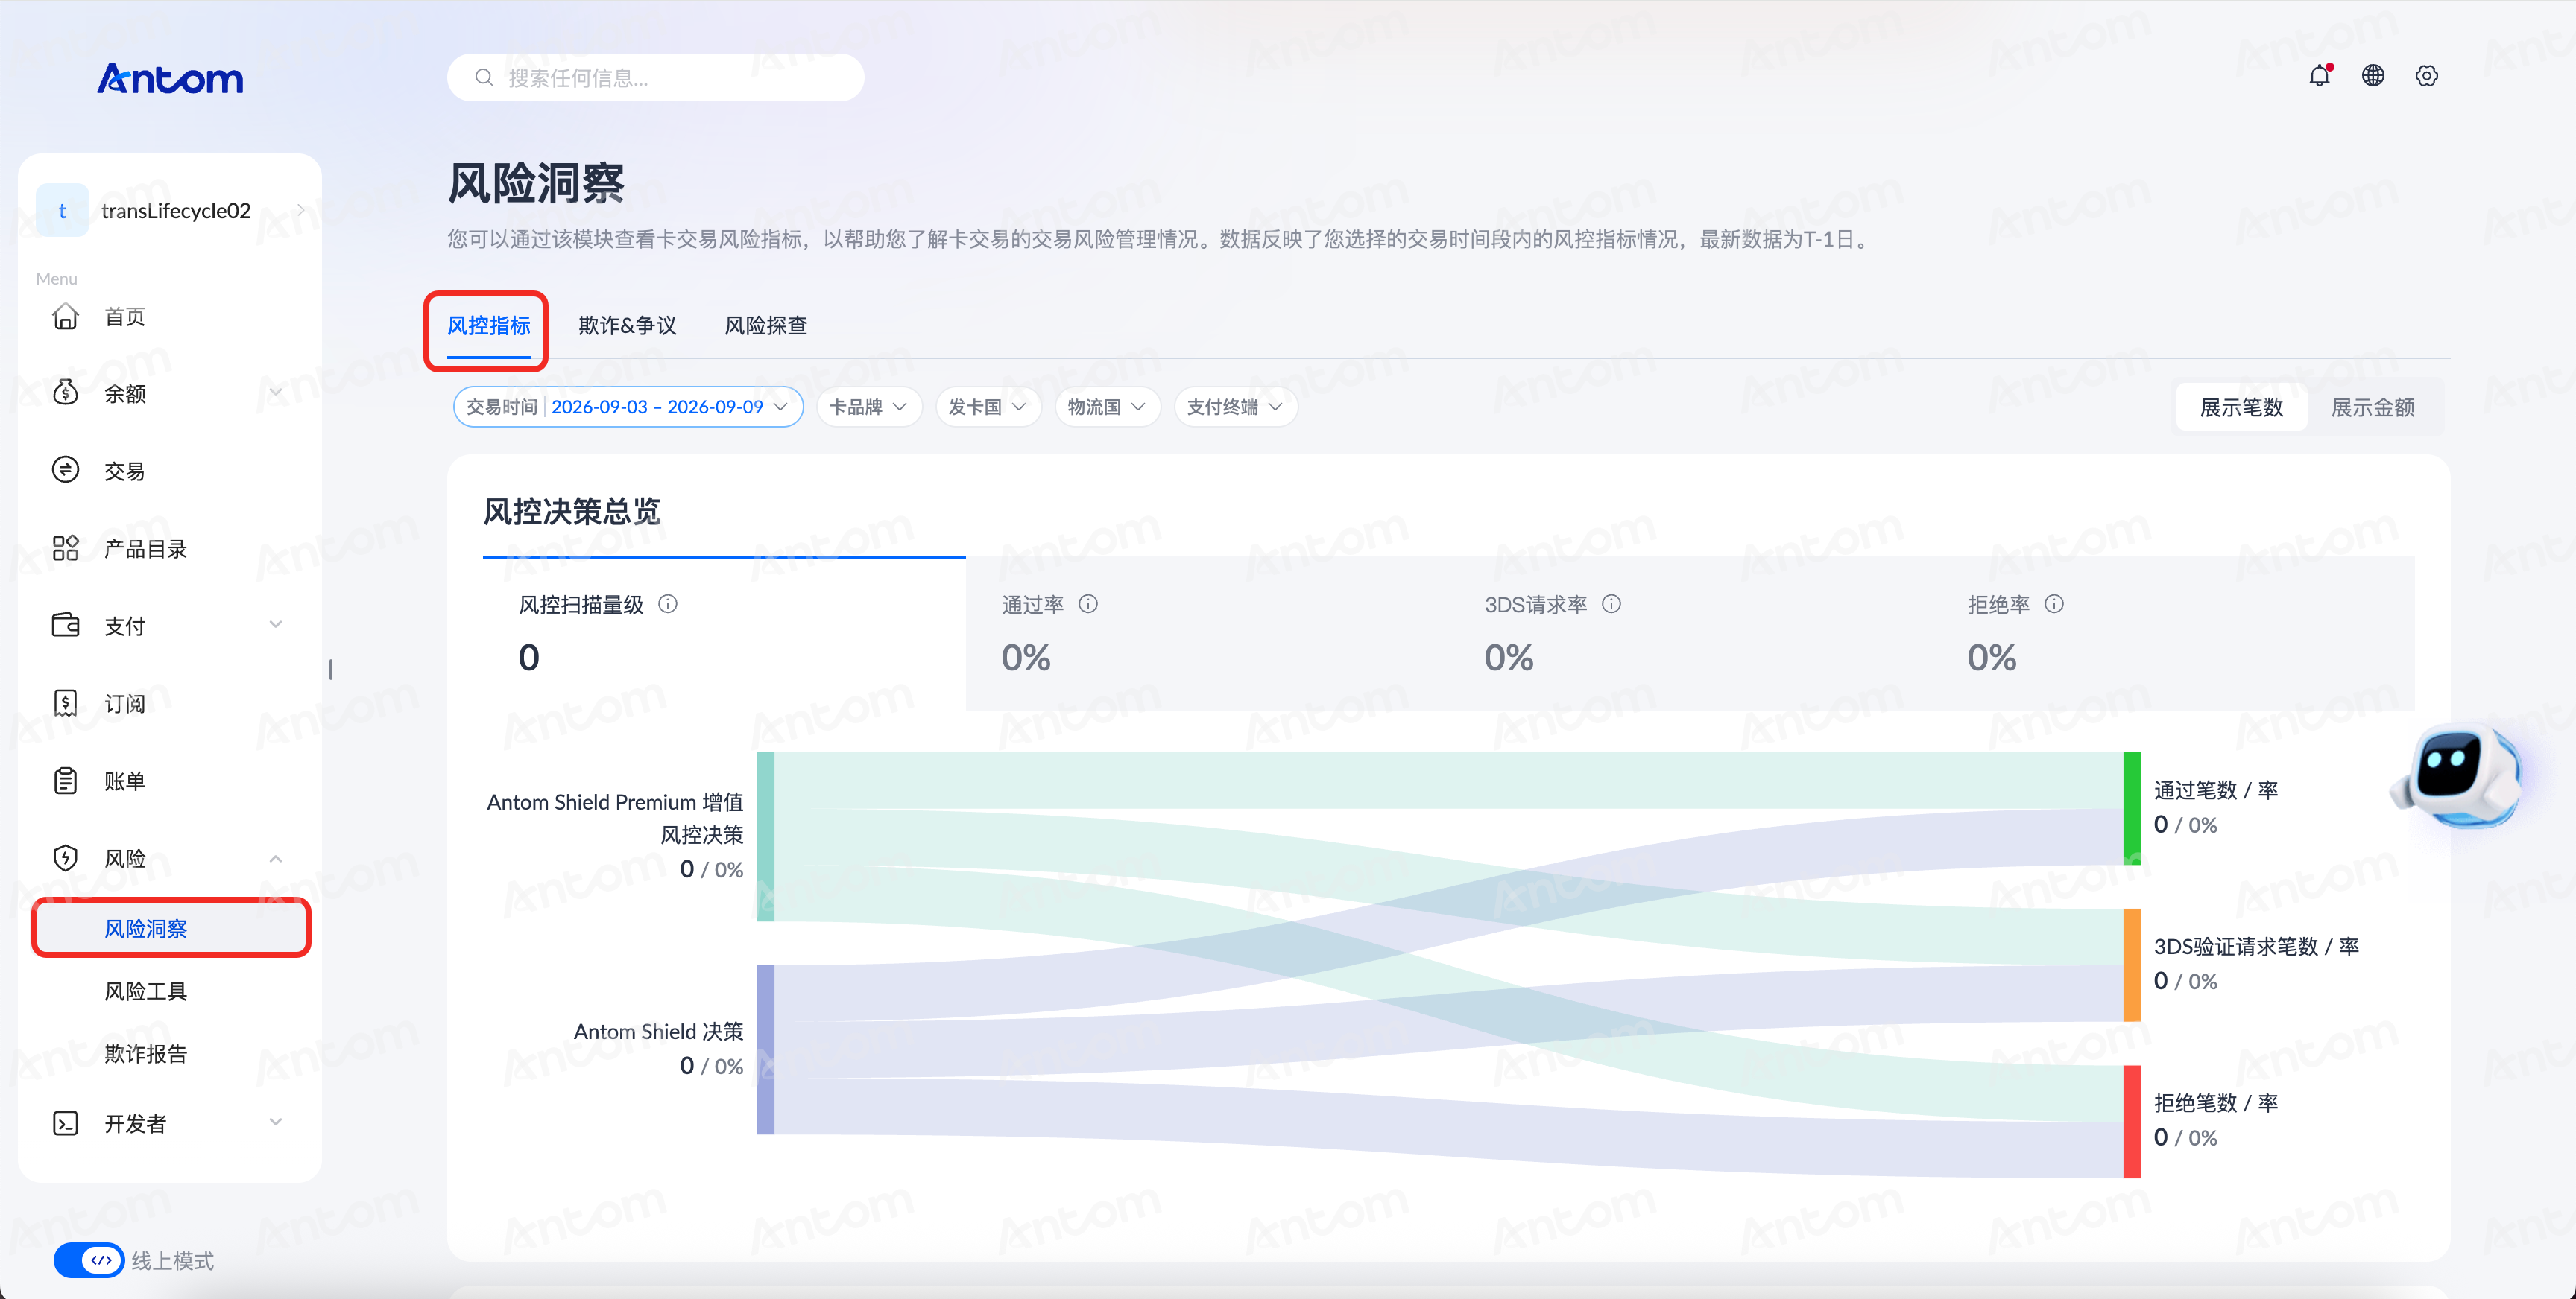Expand the 开发者 menu chevron
The height and width of the screenshot is (1299, 2576).
pyautogui.click(x=276, y=1122)
